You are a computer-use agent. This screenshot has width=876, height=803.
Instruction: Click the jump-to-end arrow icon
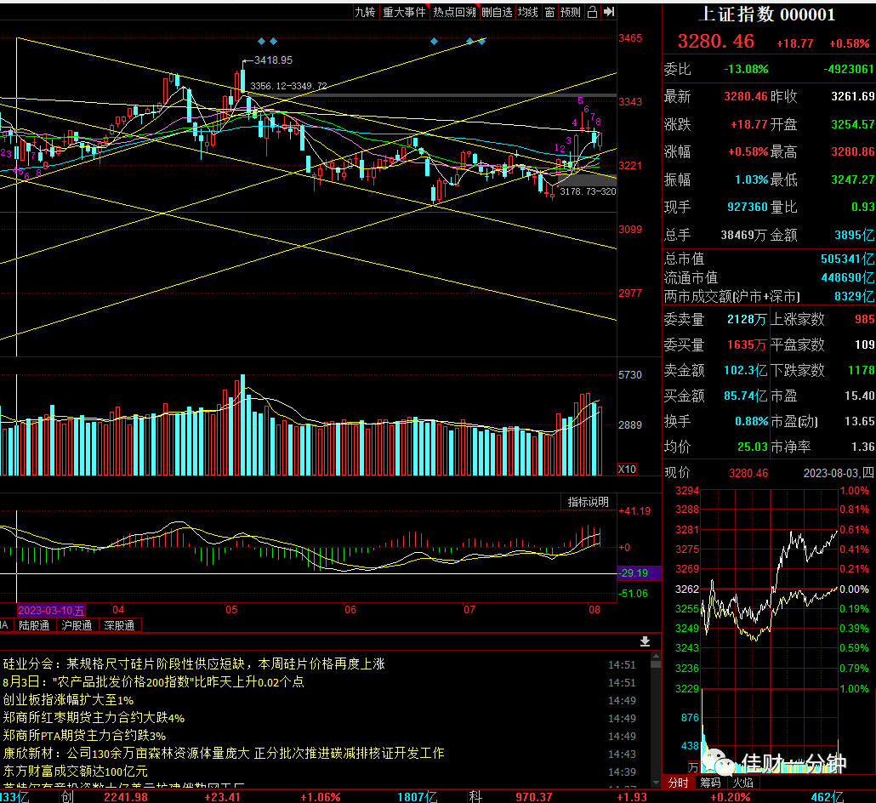[x=609, y=12]
